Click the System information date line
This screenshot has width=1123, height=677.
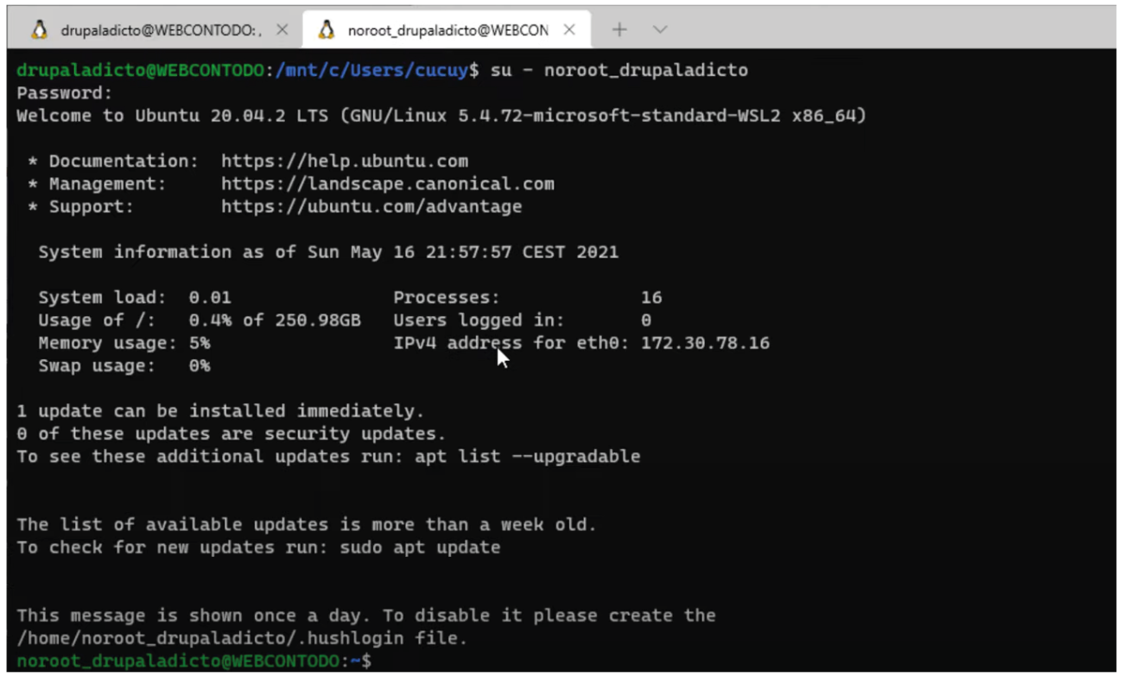coord(328,253)
